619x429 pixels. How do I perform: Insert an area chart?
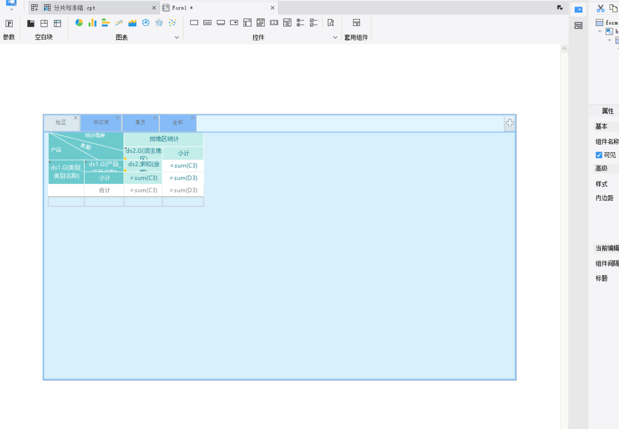click(x=132, y=23)
